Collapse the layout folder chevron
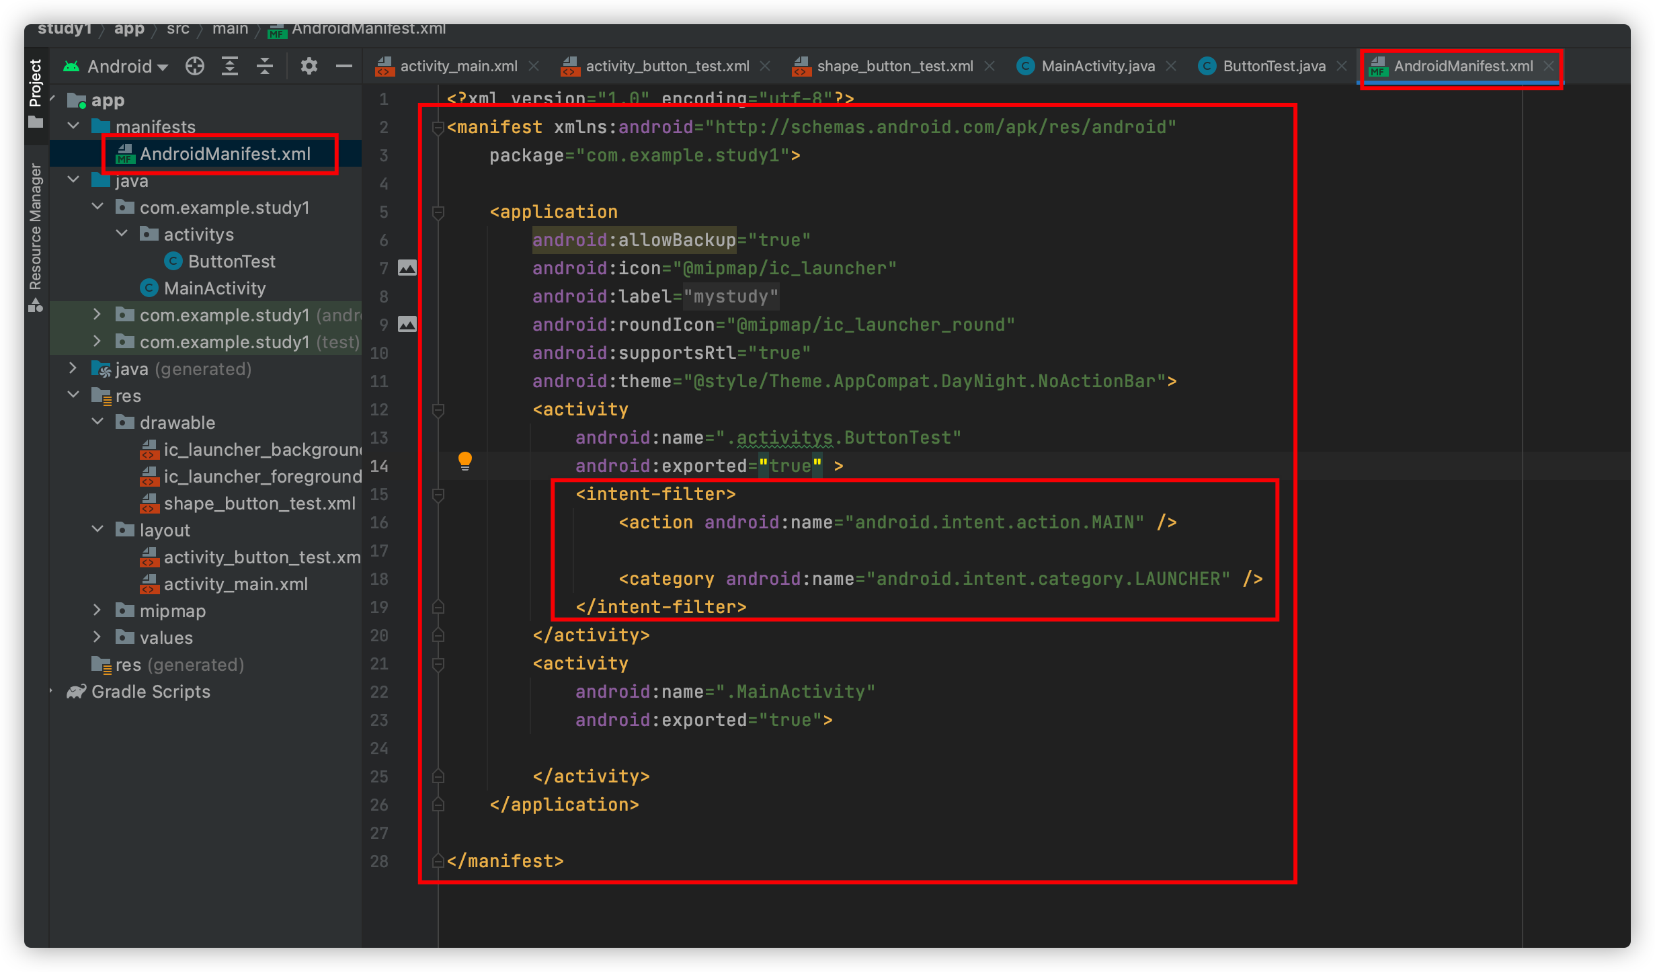The image size is (1655, 972). tap(98, 530)
